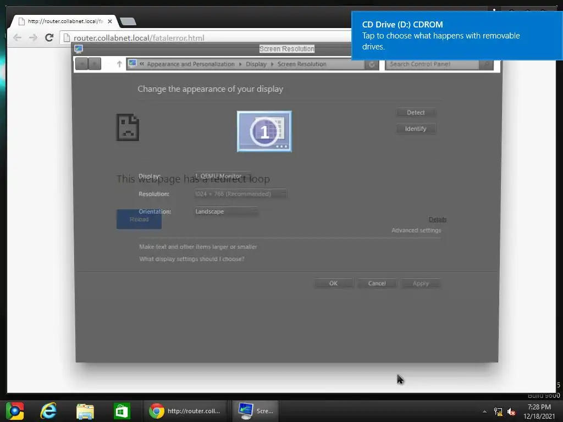Click the Detect button
563x422 pixels.
coord(416,113)
